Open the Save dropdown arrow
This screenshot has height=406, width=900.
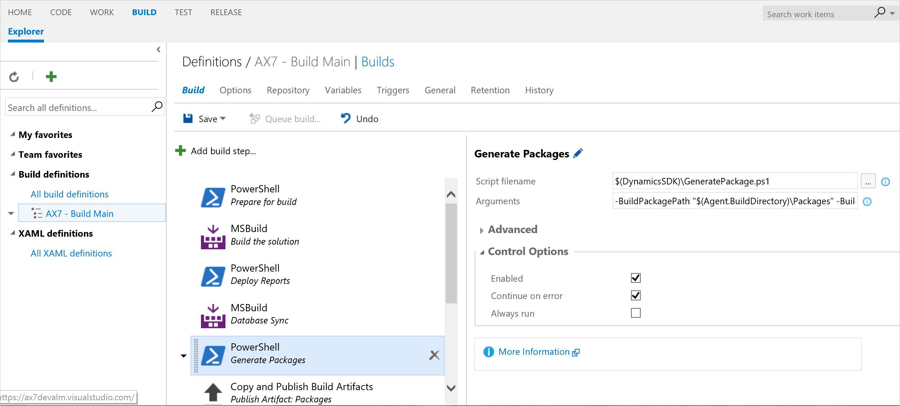click(223, 119)
